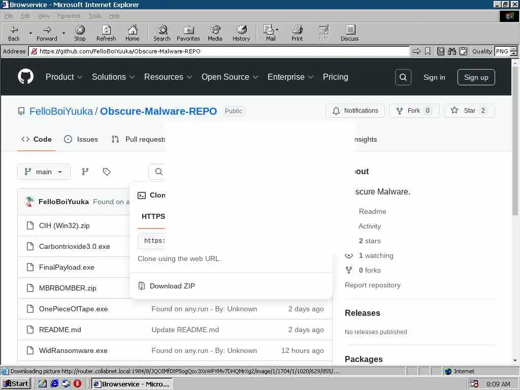Image resolution: width=520 pixels, height=390 pixels.
Task: Expand the Enterprise navigation menu
Action: [290, 77]
